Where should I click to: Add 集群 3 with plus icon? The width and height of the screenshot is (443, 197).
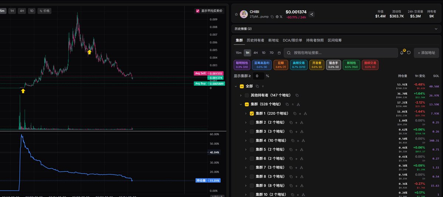[x=296, y=132]
